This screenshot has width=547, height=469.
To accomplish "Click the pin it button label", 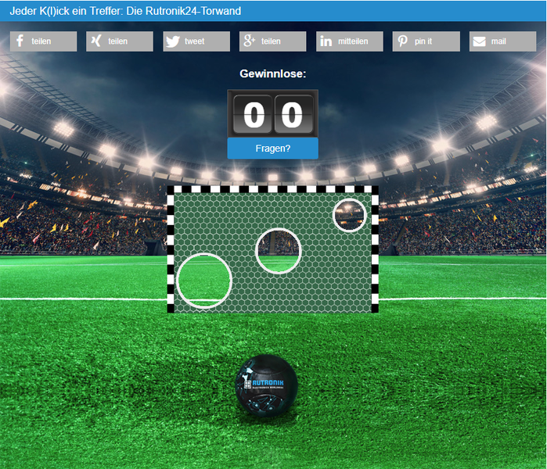I will pyautogui.click(x=423, y=41).
